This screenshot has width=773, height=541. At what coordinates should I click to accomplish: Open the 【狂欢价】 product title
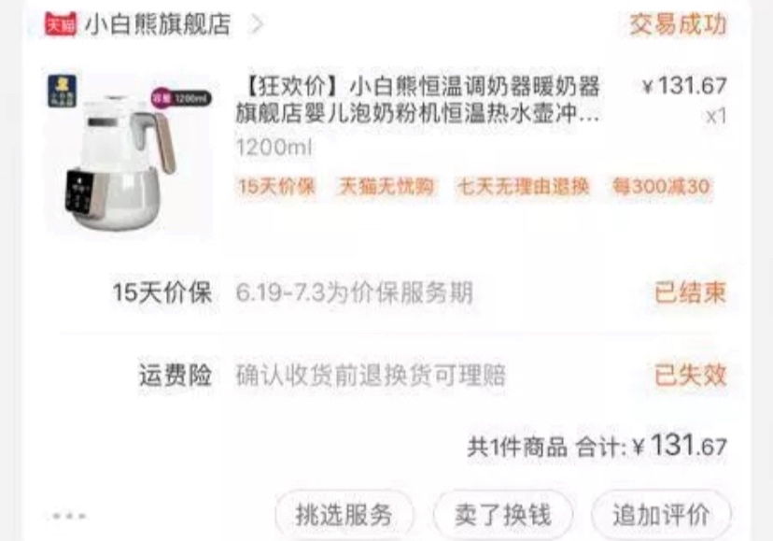coord(418,100)
